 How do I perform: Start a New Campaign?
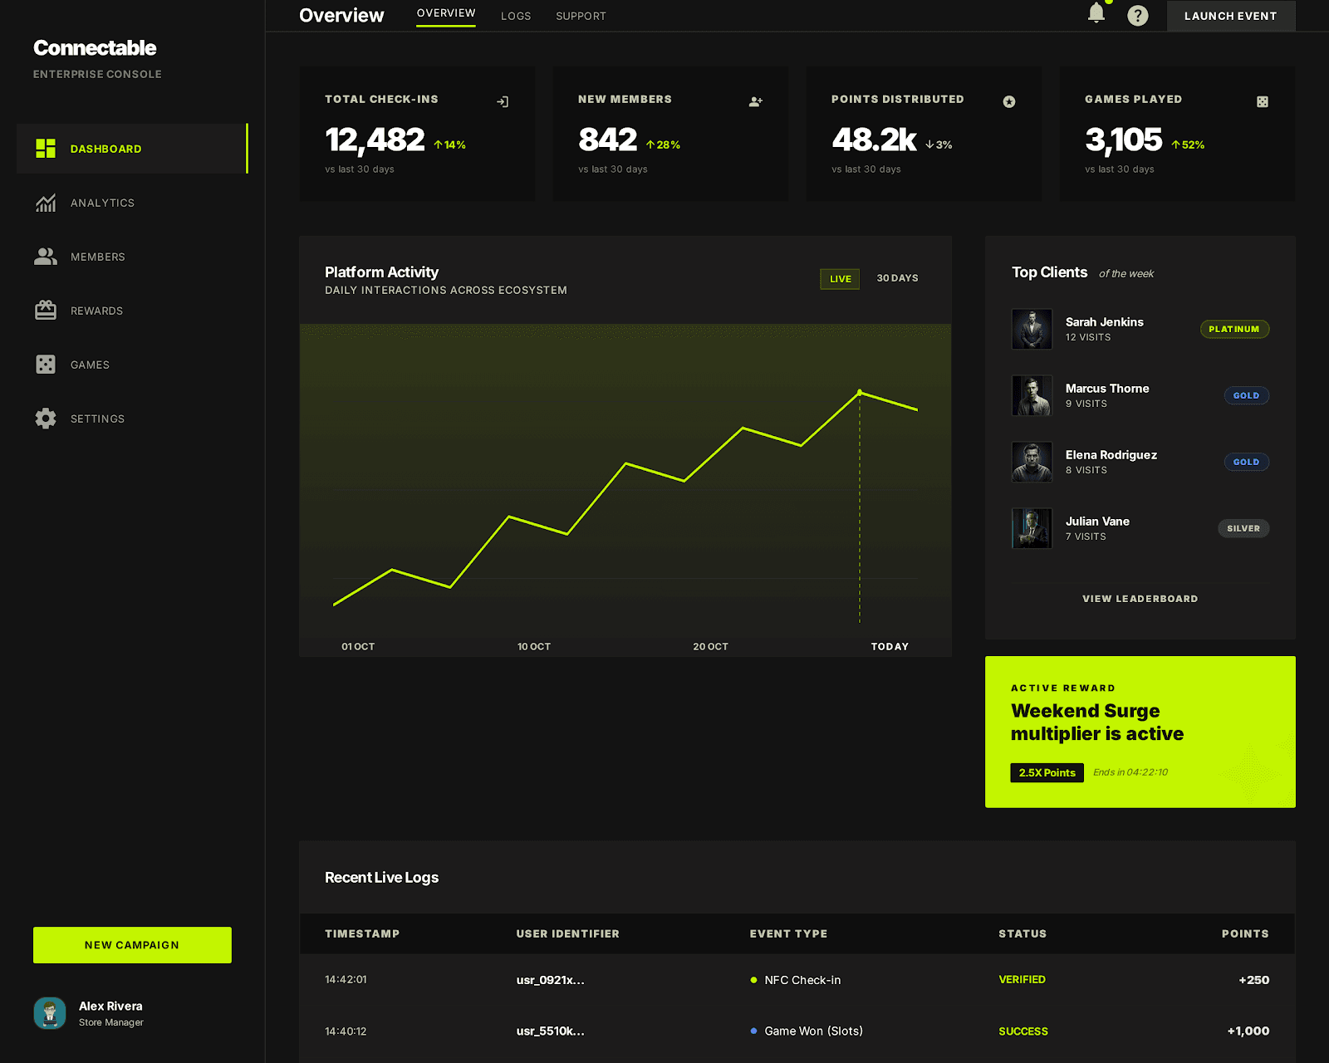point(132,944)
